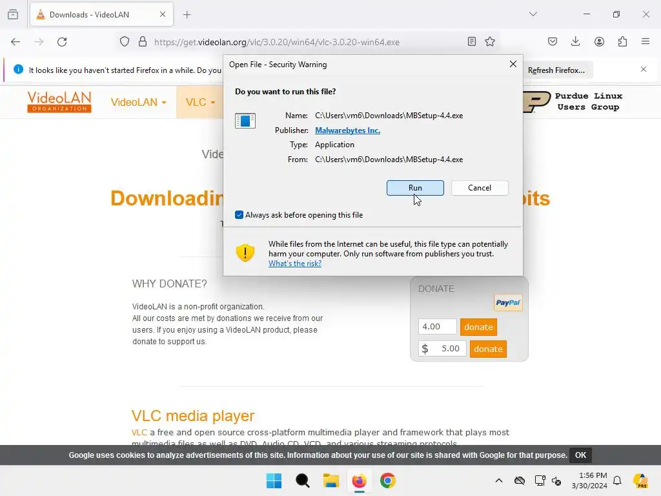Launch Google Chrome from taskbar
This screenshot has height=496, width=661.
(x=388, y=480)
